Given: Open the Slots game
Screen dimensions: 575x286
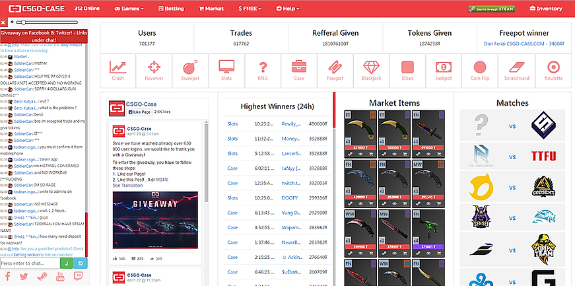Looking at the screenshot, I should pyautogui.click(x=226, y=71).
